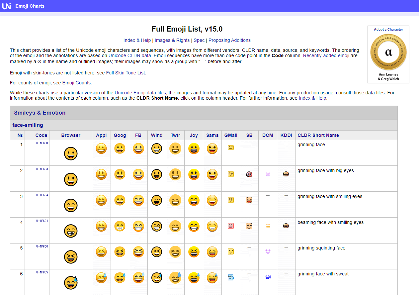Click GMail grinning face emoji image

(231, 147)
